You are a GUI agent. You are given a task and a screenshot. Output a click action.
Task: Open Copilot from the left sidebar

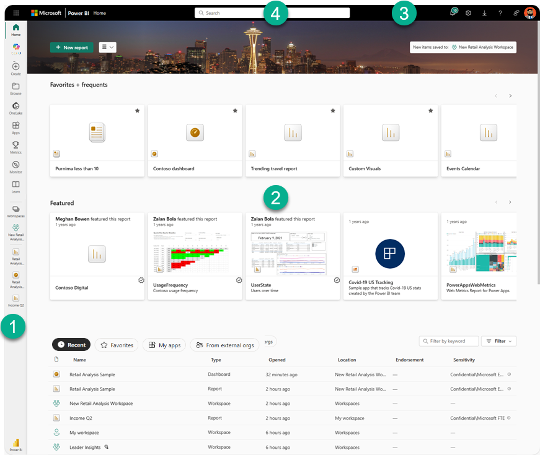[x=16, y=49]
